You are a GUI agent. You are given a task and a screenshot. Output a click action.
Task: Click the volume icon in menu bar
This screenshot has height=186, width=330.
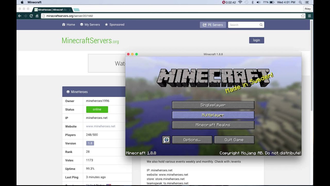pyautogui.click(x=259, y=2)
